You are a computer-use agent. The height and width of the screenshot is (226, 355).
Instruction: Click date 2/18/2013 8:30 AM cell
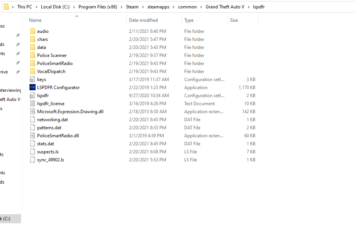click(x=147, y=112)
